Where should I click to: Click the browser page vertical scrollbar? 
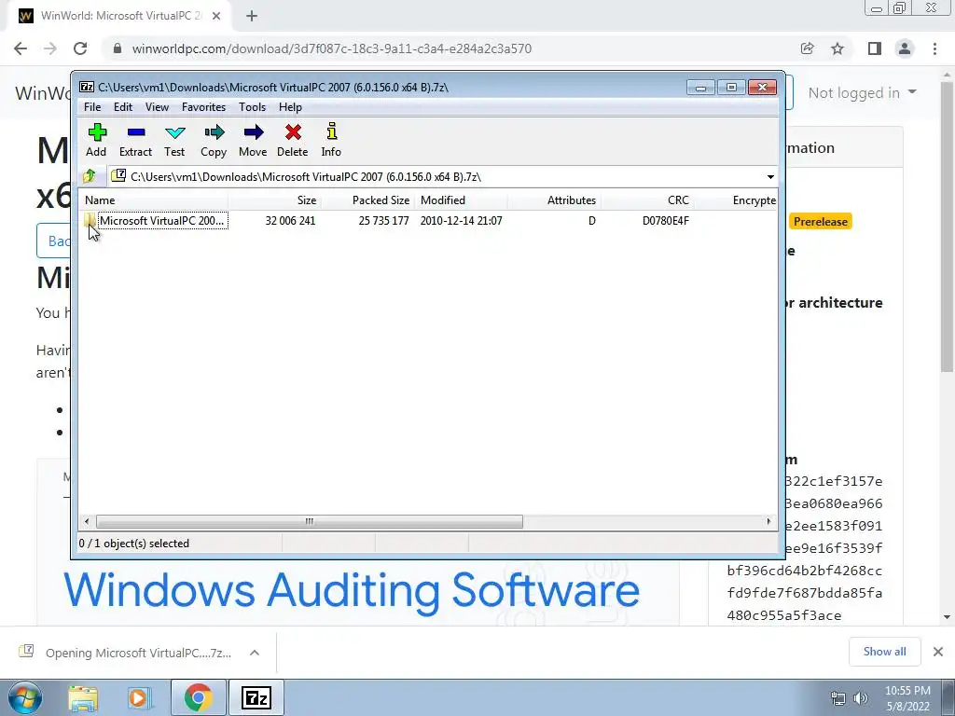point(947,227)
